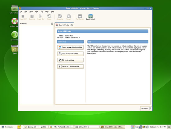Click the volume speaker tray icon
Screen dimensions: 171x129
147,127
